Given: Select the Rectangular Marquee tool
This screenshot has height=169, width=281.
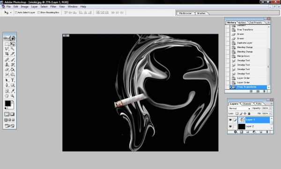Looking at the screenshot, I should pyautogui.click(x=7, y=44).
